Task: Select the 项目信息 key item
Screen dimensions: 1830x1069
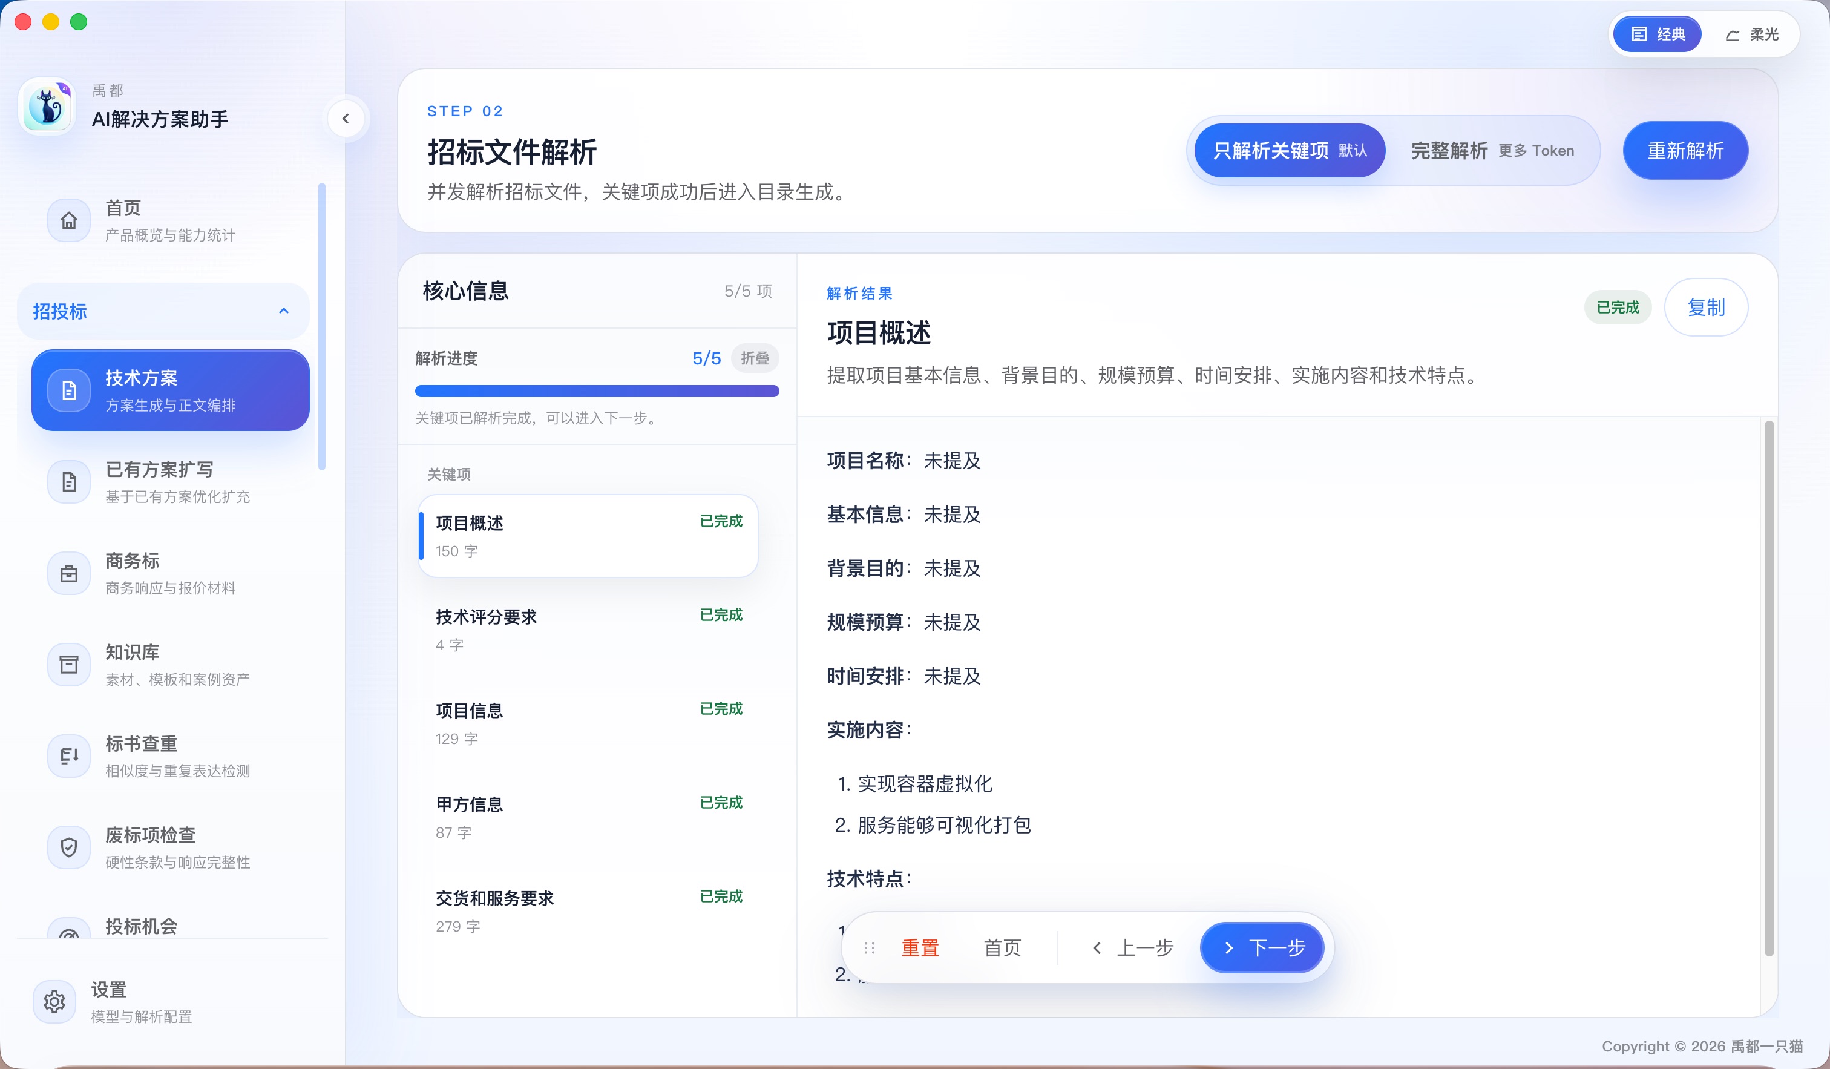Action: [588, 723]
